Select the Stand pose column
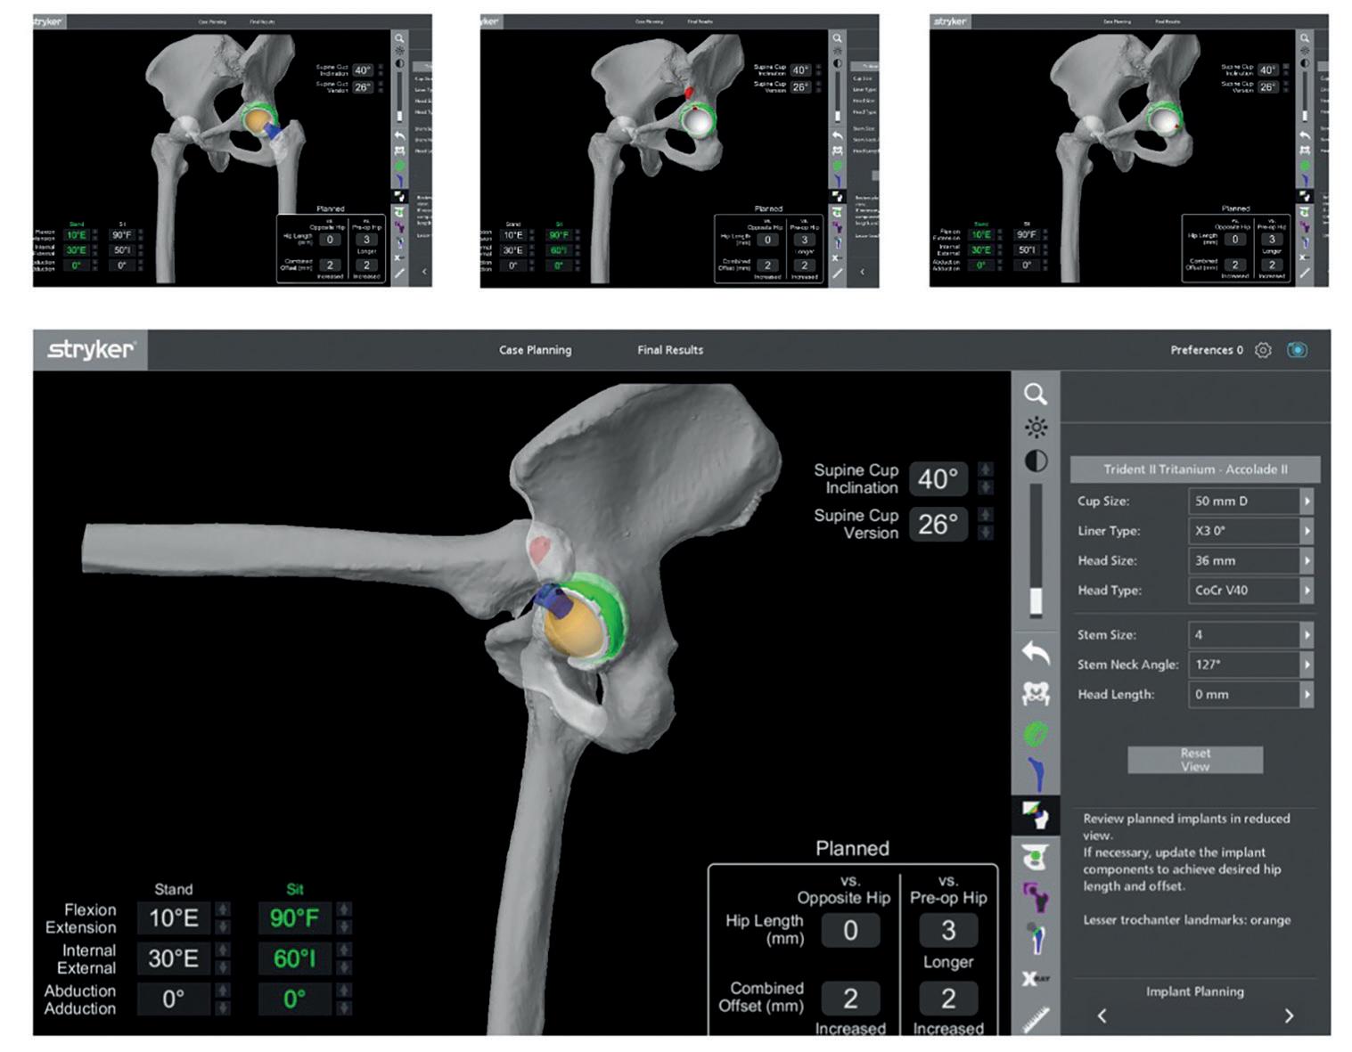The image size is (1352, 1052). (x=173, y=889)
